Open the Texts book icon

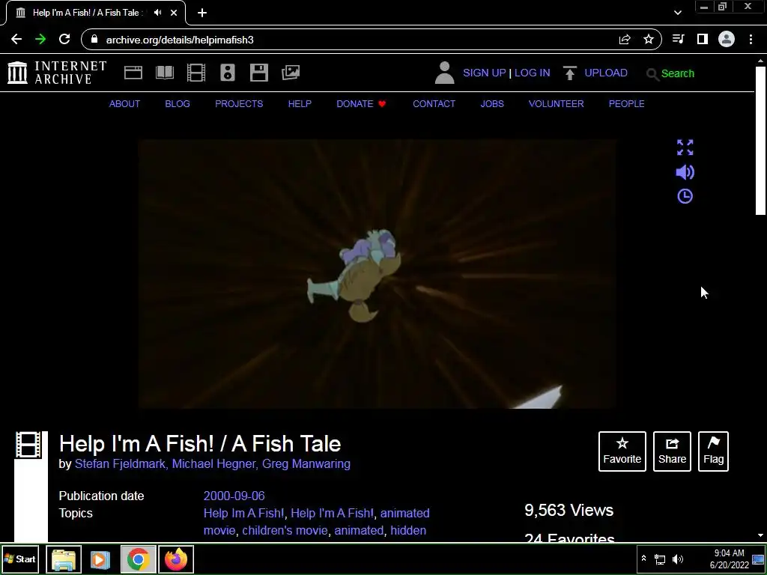[164, 73]
